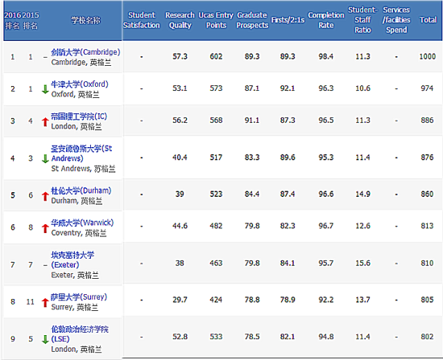Select Warwick completion rate 96.7

click(x=325, y=226)
